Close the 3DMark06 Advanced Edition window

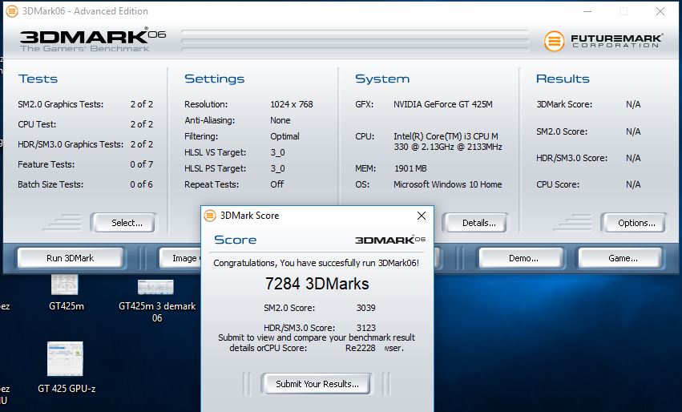coord(660,11)
